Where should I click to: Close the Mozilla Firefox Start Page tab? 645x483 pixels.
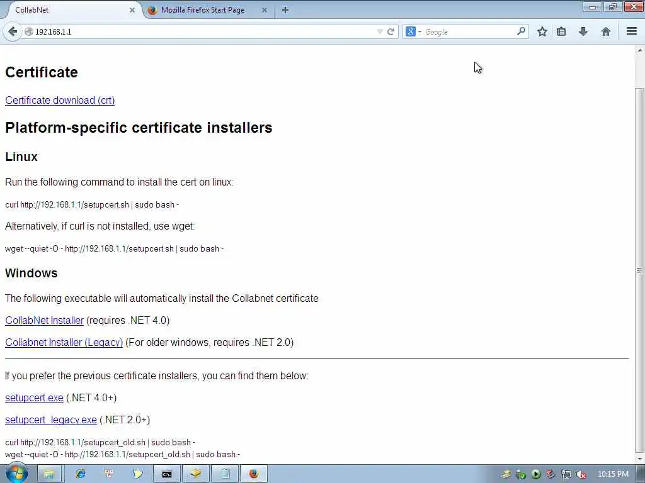click(265, 10)
